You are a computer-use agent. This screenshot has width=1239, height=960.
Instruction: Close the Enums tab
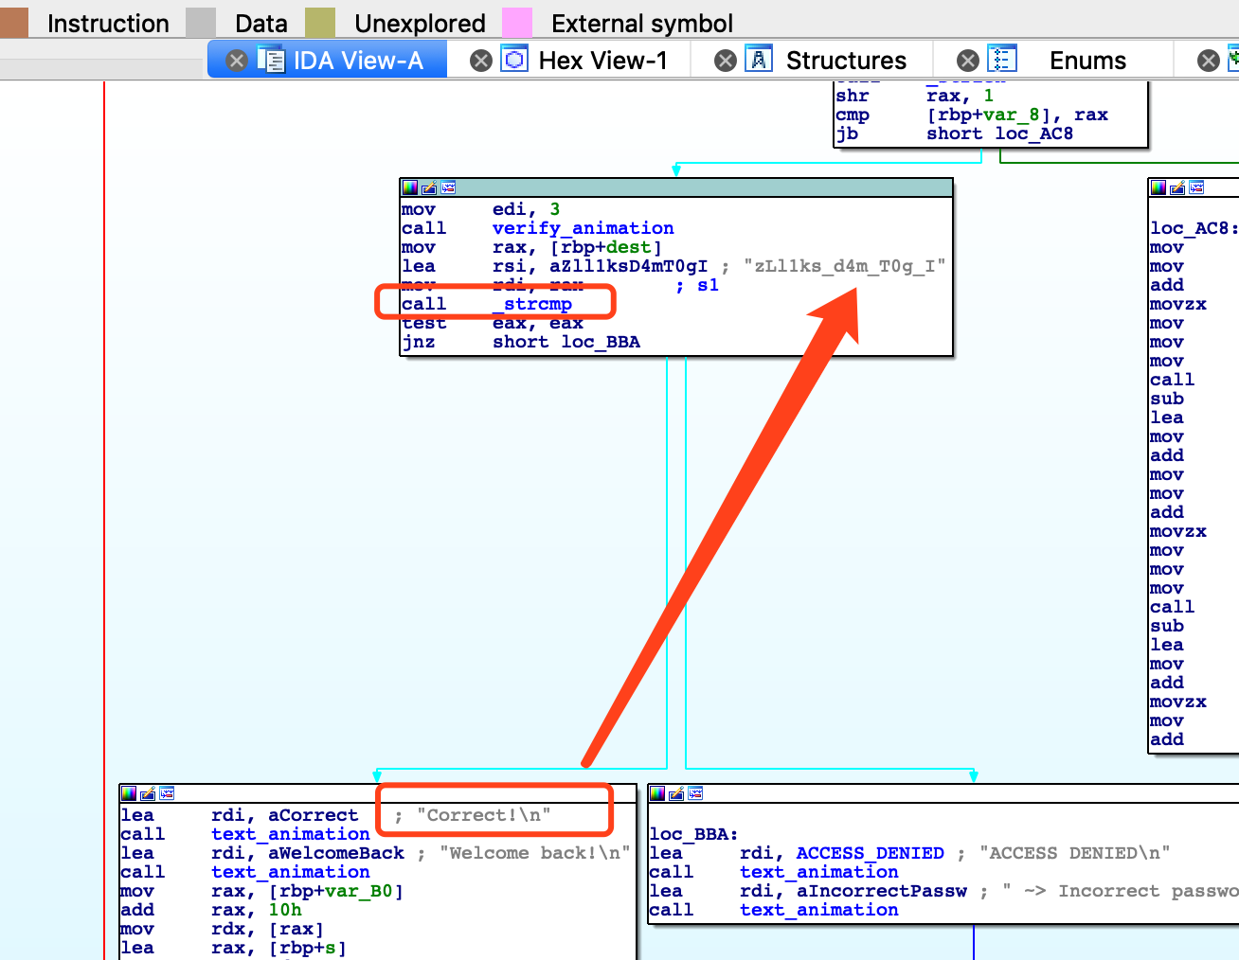coord(968,61)
